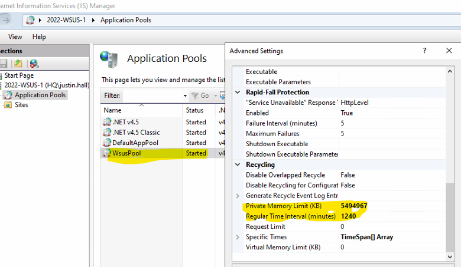Viewport: 461px width, 267px height.
Task: Click the delete connection globe icon
Action: point(34,64)
